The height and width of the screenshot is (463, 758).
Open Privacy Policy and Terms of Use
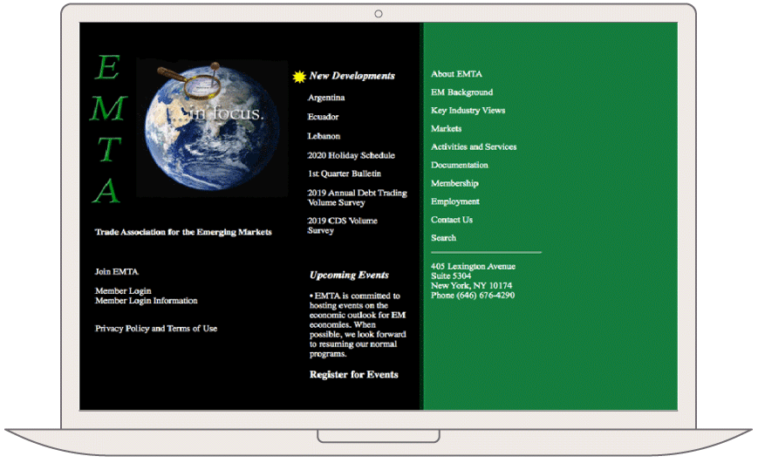click(x=155, y=329)
